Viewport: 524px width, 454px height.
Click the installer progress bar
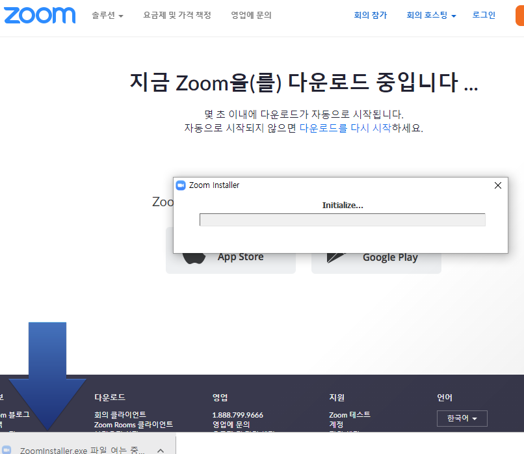click(343, 220)
